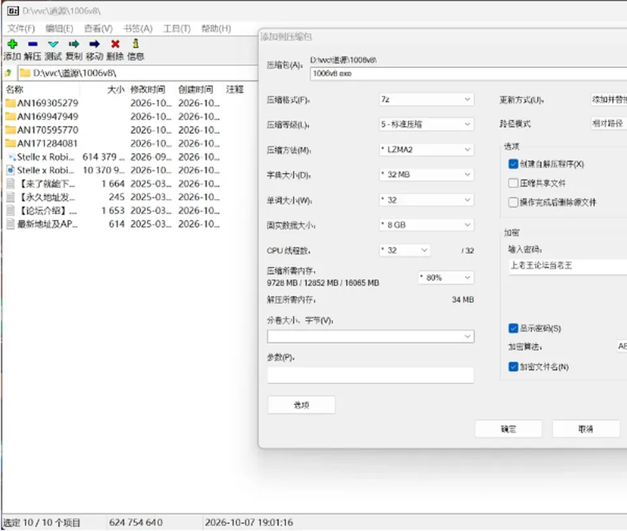Open the File (文件) menu
This screenshot has width=627, height=531.
pyautogui.click(x=21, y=28)
